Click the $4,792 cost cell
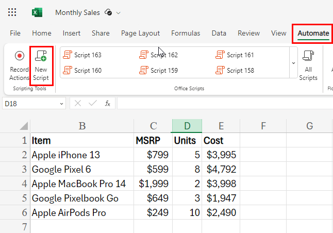 221,169
